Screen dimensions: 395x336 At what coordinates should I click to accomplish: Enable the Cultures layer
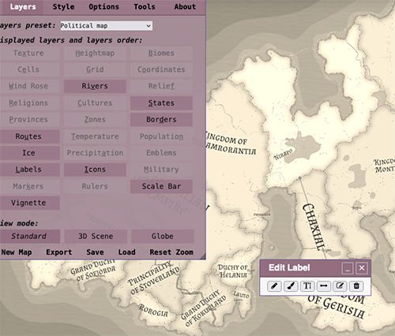coord(95,103)
